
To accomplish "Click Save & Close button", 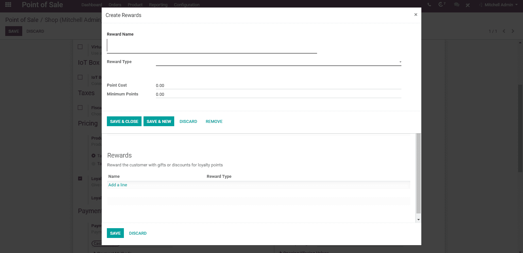I will click(124, 121).
